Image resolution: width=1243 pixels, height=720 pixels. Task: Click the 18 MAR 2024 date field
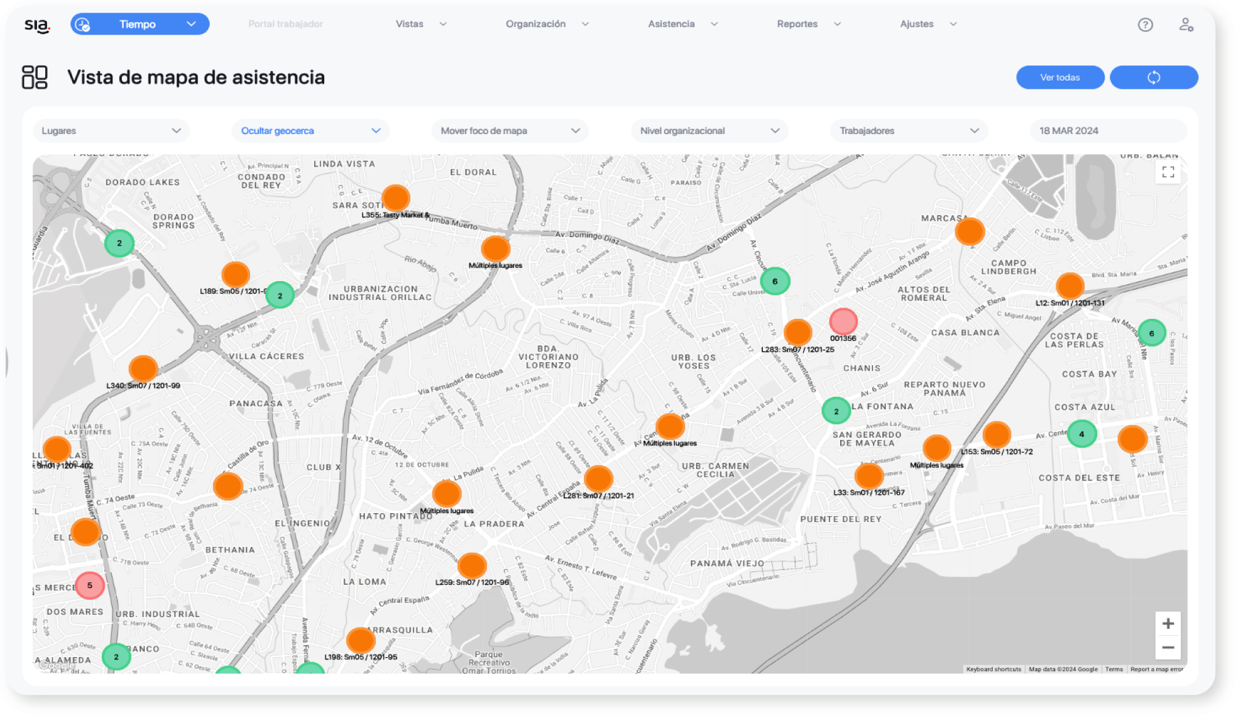click(x=1107, y=131)
